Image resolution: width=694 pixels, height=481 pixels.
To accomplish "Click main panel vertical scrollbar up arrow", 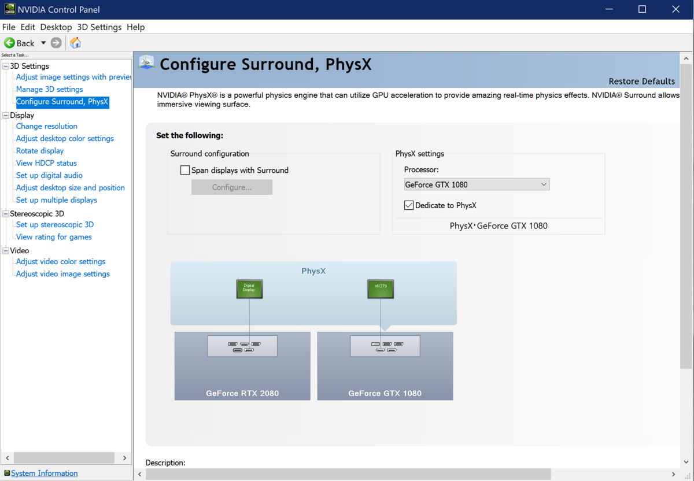I will [686, 59].
